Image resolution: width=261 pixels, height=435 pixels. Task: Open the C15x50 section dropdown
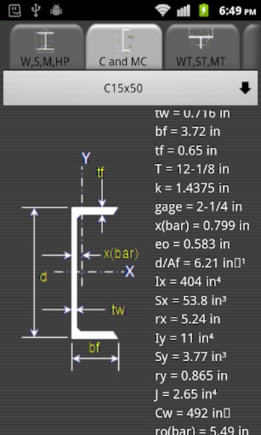pyautogui.click(x=130, y=88)
